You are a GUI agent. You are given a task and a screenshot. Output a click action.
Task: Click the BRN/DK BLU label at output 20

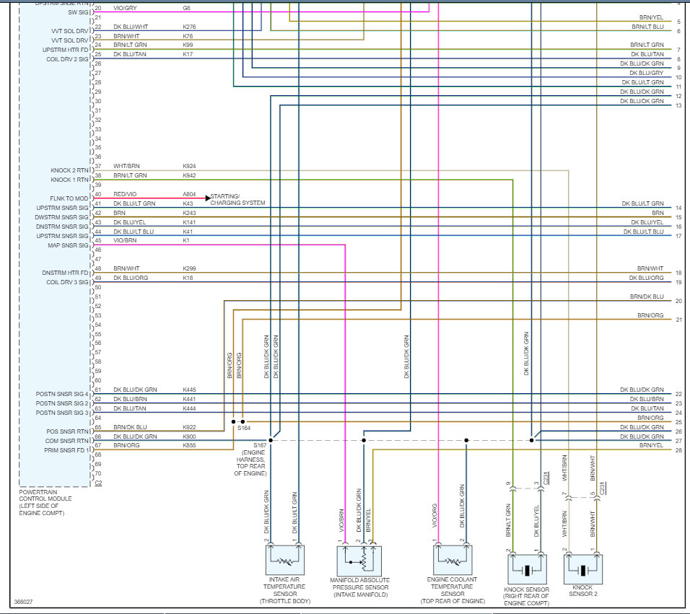pyautogui.click(x=647, y=297)
